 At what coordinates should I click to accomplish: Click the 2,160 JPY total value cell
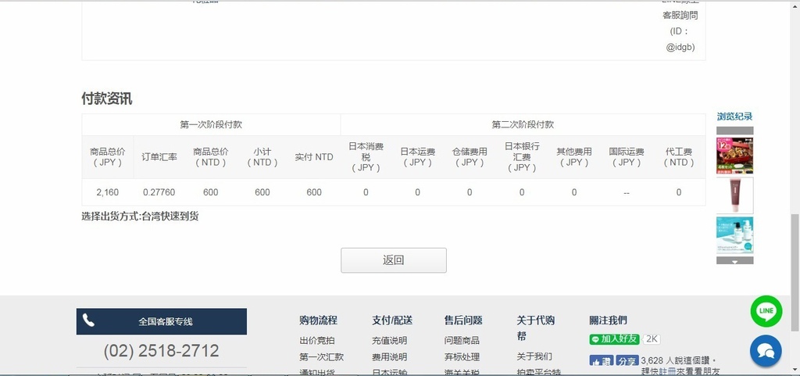point(108,192)
